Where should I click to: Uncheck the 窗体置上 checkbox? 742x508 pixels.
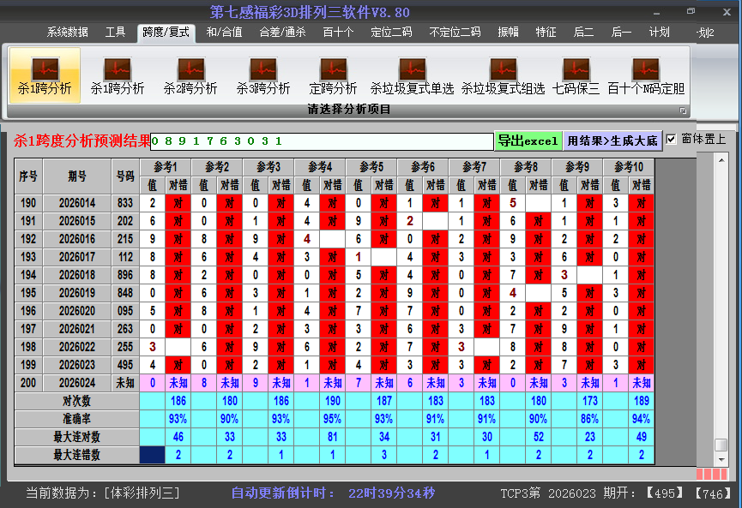[x=672, y=139]
